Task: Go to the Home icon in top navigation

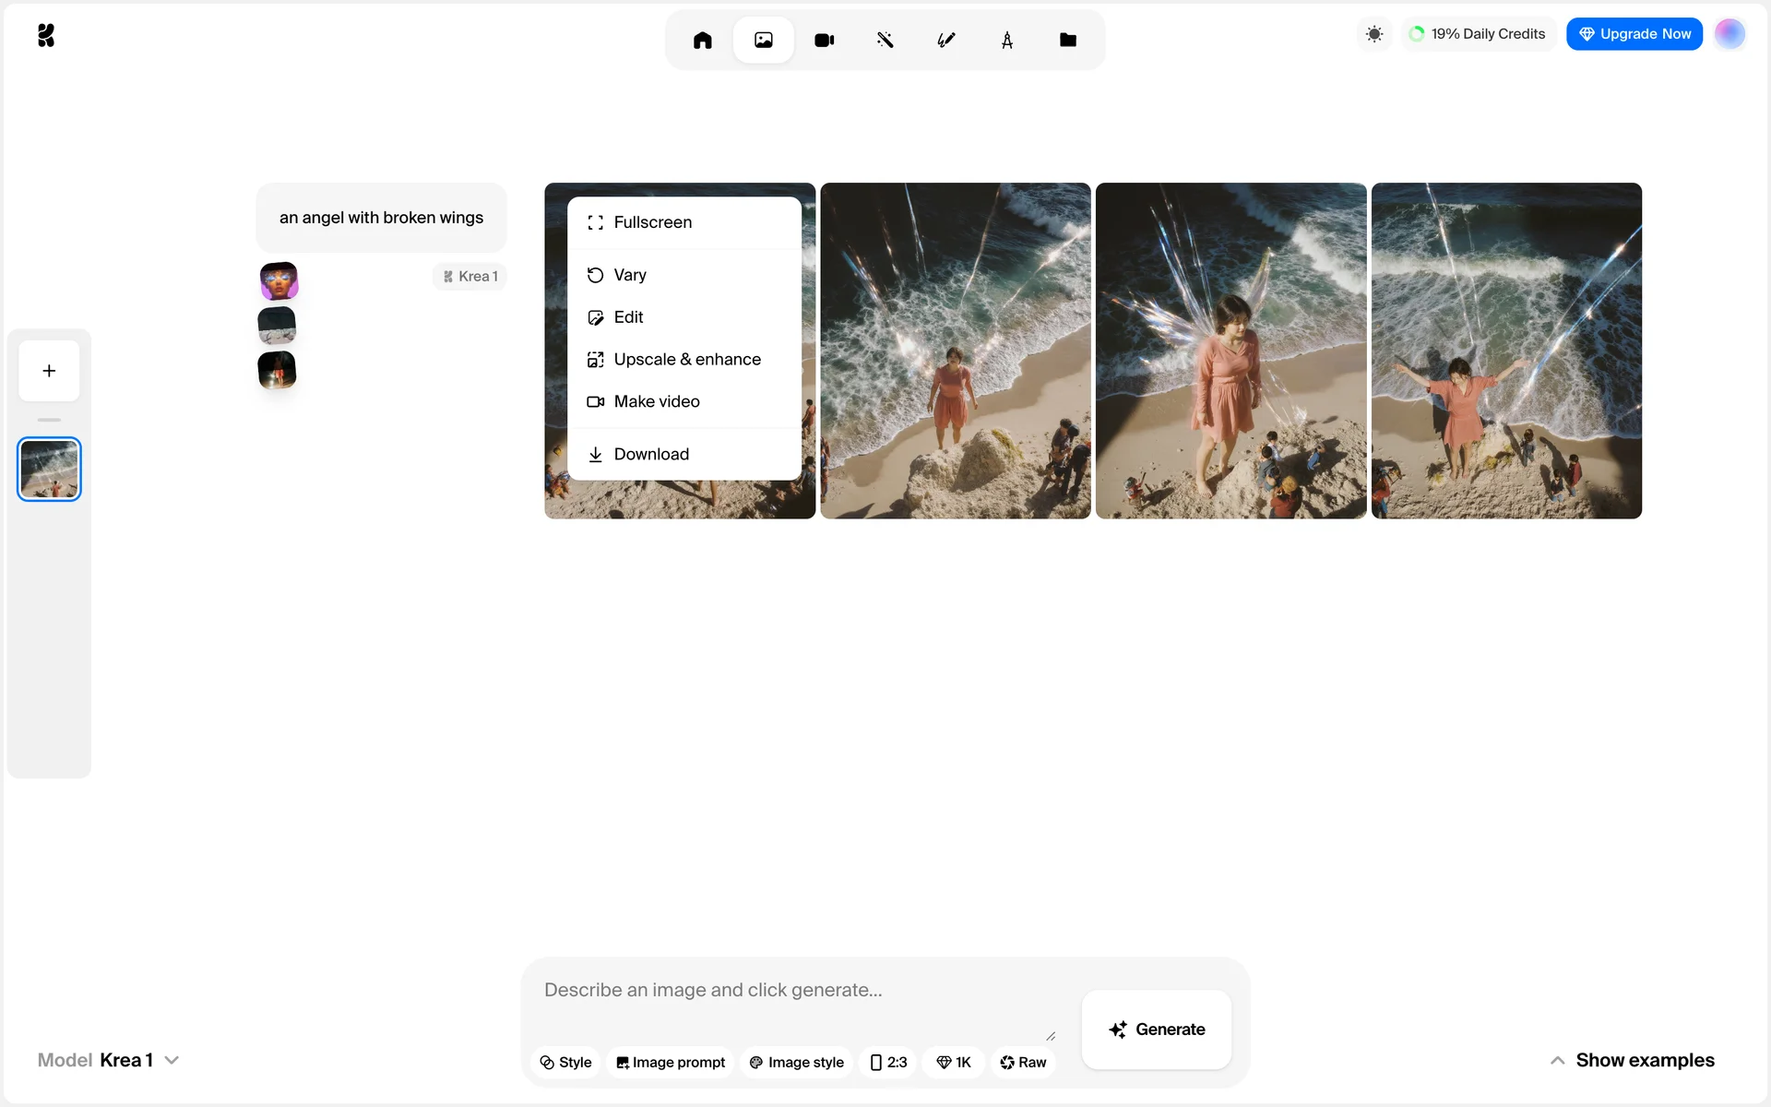Action: (x=702, y=40)
